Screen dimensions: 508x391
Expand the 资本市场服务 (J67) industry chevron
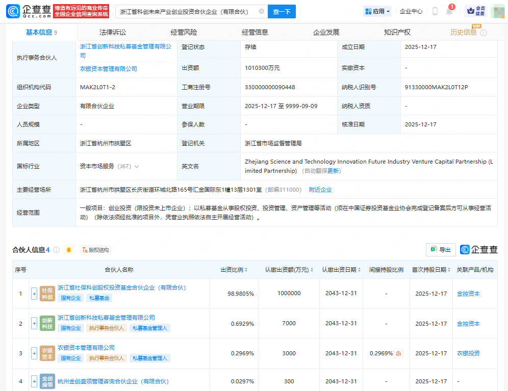pyautogui.click(x=137, y=166)
